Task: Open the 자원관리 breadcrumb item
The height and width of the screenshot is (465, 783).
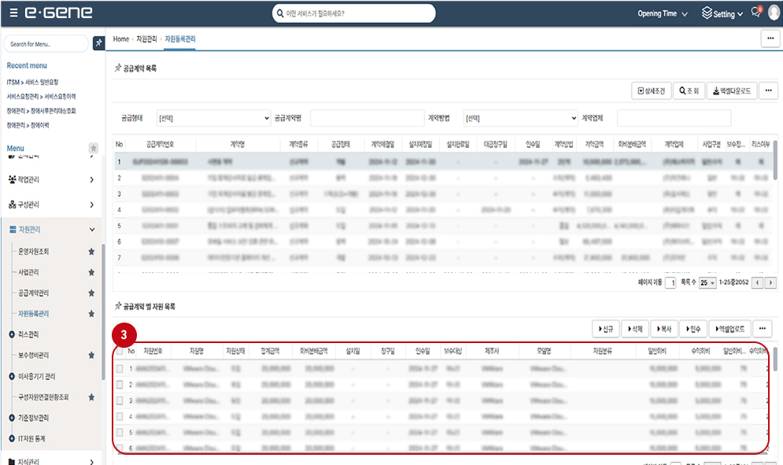Action: [146, 39]
